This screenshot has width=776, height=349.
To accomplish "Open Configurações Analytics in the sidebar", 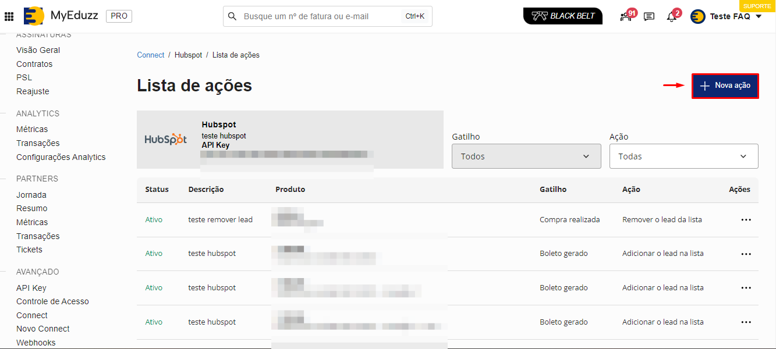I will (61, 157).
